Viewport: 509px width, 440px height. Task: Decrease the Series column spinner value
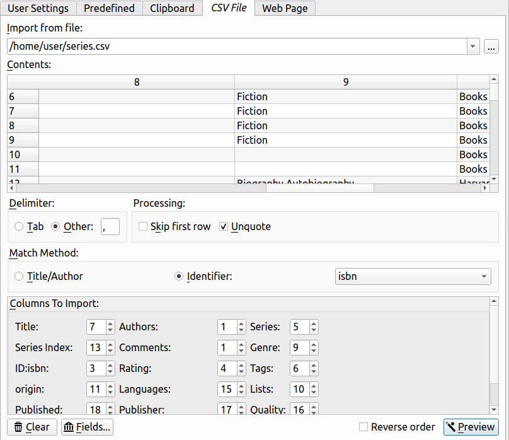point(314,330)
